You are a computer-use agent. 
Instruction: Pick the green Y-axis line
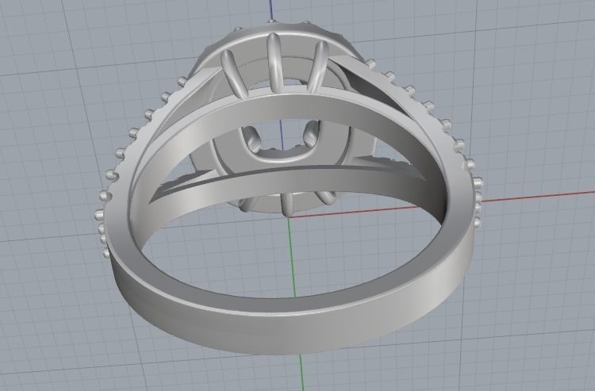click(296, 304)
